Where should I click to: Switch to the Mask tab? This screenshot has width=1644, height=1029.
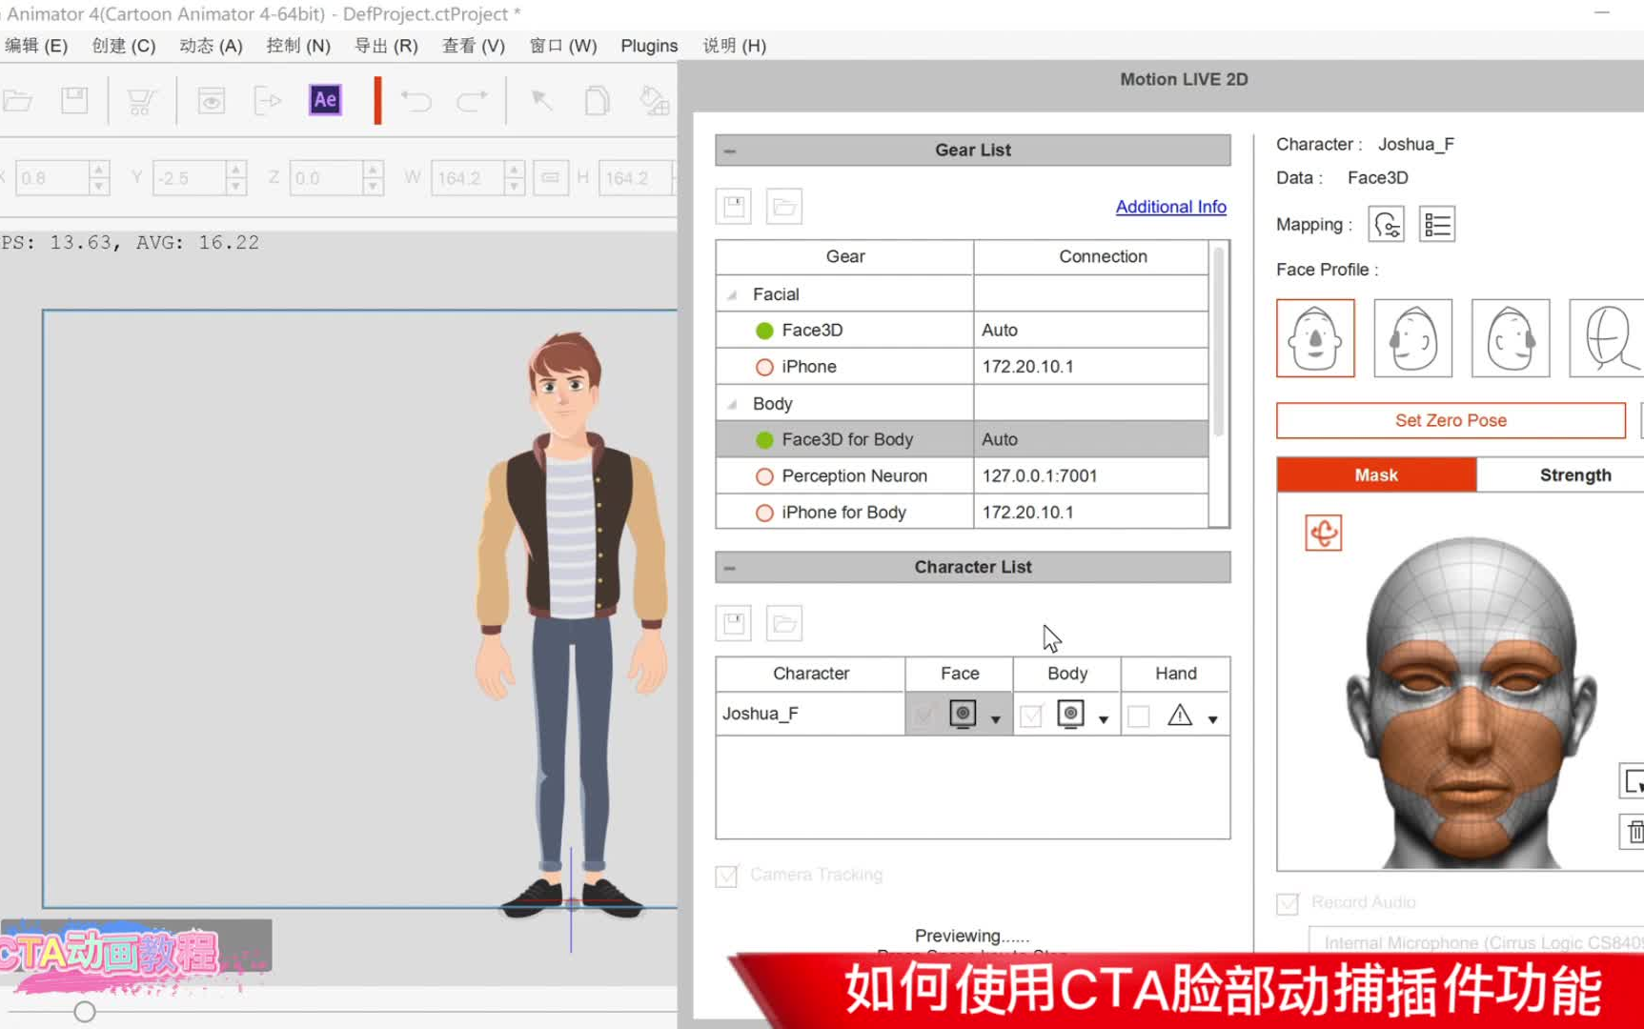(x=1376, y=475)
